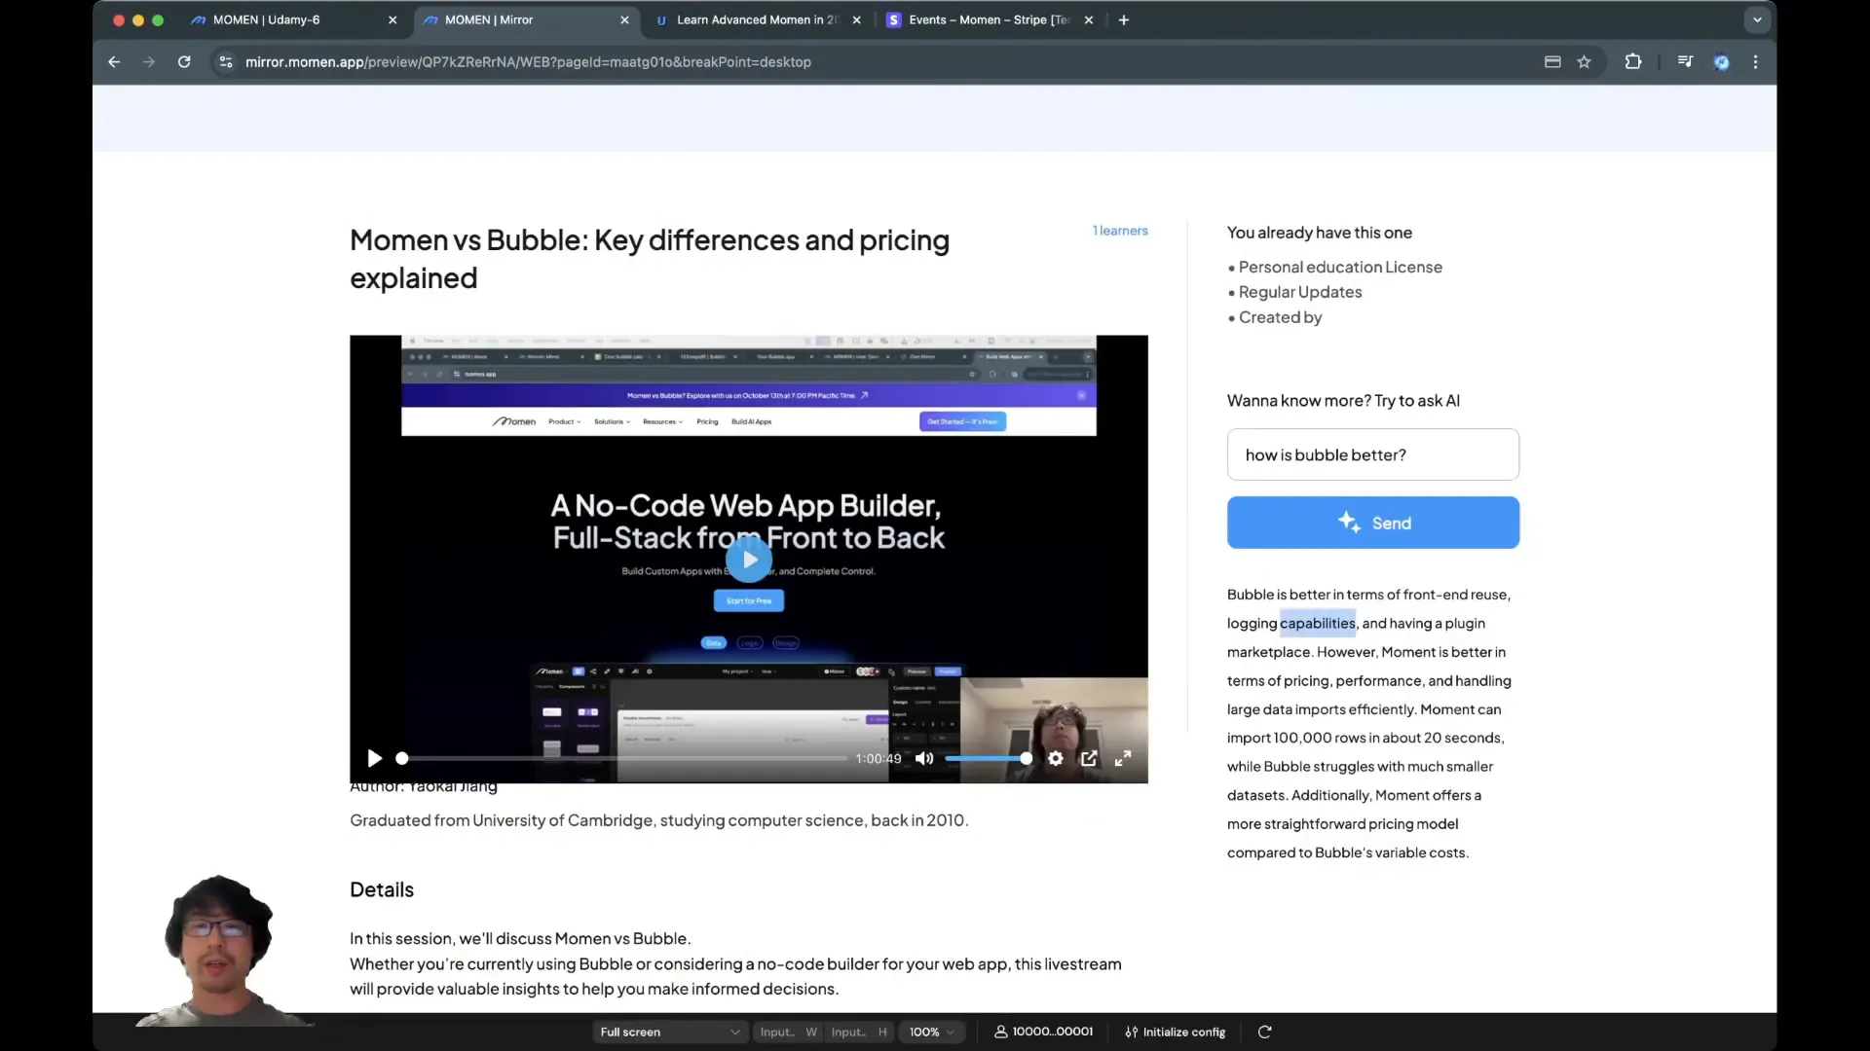Click the browser forward arrow
The height and width of the screenshot is (1051, 1870).
point(149,61)
